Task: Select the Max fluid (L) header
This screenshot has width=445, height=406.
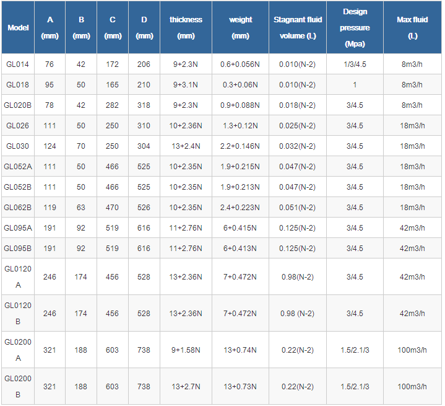Action: tap(412, 27)
